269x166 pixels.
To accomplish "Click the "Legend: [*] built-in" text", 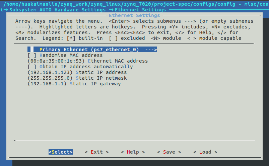I will point(73,38).
